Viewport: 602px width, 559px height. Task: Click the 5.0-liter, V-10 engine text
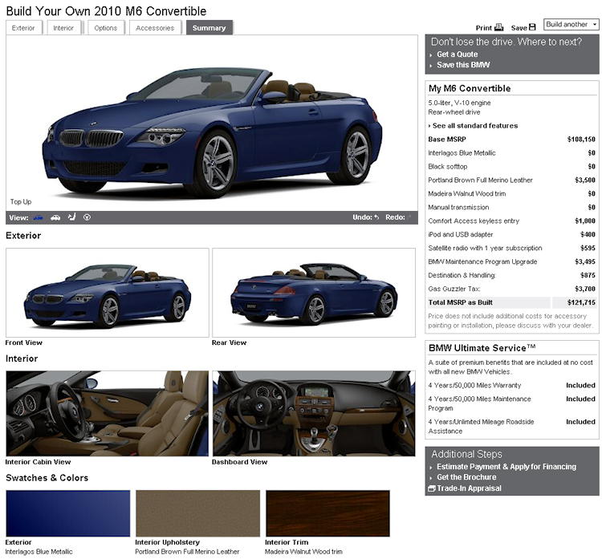[459, 103]
